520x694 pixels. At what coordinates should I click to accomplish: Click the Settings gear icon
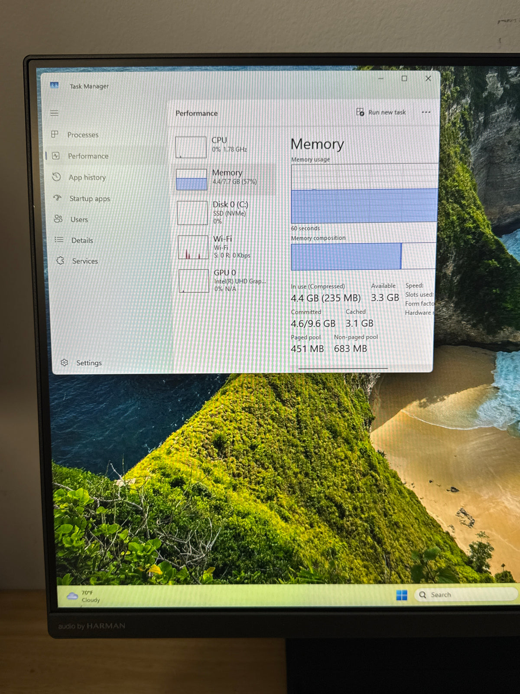[x=65, y=363]
